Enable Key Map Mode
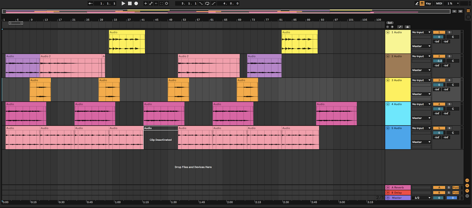This screenshot has width=472, height=208. point(428,3)
